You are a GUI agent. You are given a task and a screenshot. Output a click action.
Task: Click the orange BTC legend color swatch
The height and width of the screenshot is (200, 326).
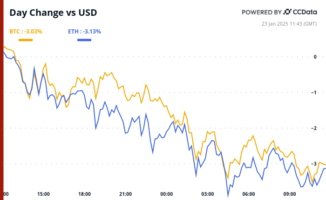pos(26,40)
